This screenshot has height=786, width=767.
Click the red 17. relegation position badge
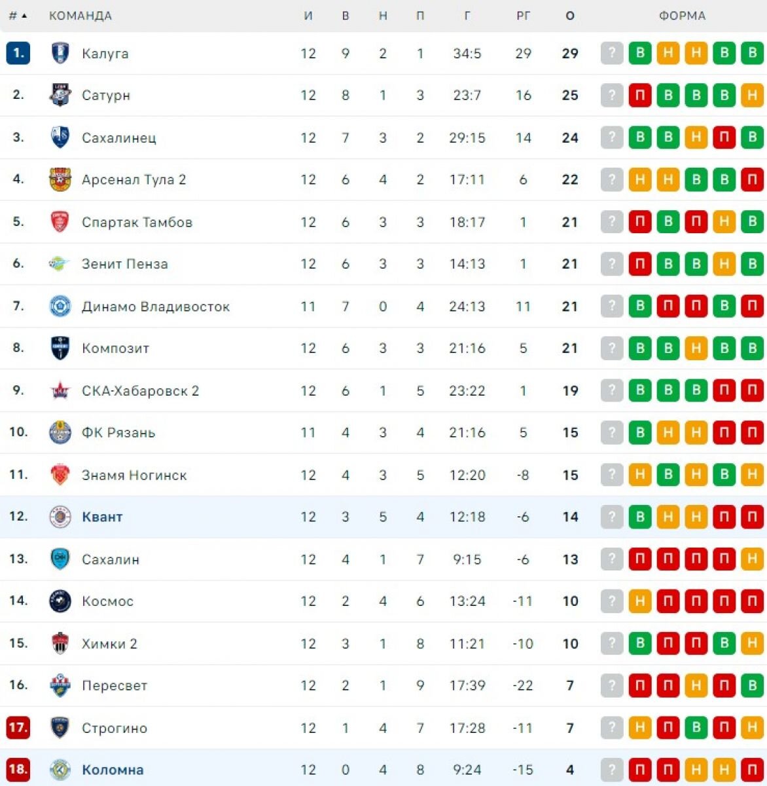18,727
